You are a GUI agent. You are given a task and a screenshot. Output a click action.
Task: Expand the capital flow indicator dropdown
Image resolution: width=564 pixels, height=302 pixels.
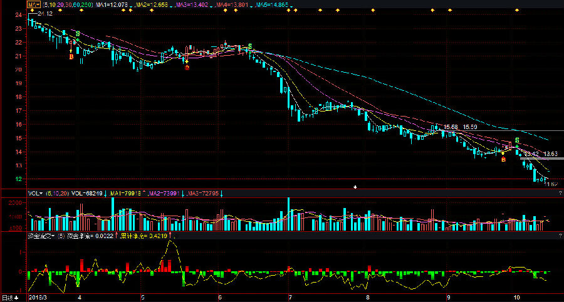point(41,236)
